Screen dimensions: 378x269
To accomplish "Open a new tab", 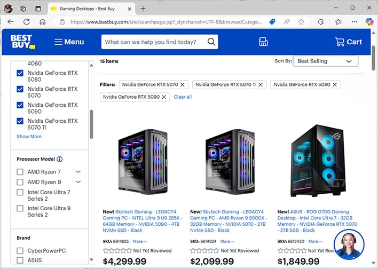I will 143,9.
